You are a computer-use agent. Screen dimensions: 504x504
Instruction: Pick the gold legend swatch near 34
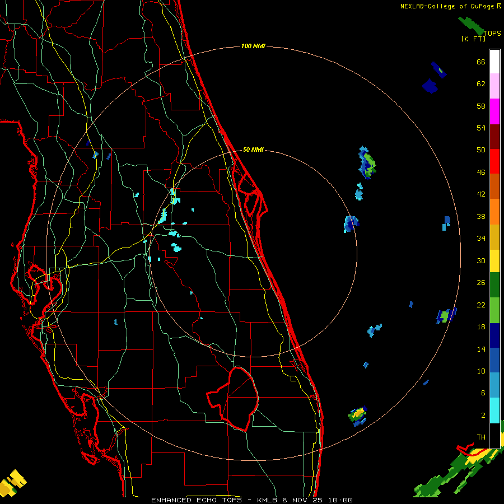click(x=494, y=237)
